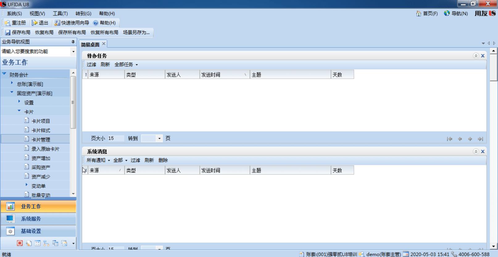Click the flowchart tree icon in bottom strip
This screenshot has height=257, width=498.
click(x=46, y=243)
